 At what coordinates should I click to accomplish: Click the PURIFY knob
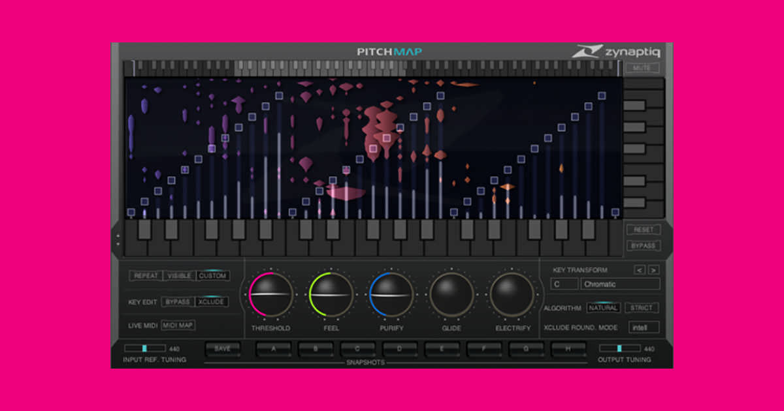[x=391, y=295]
